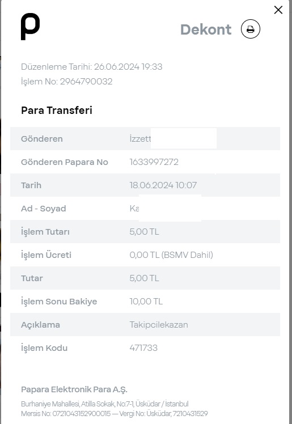Click the Para Transferi title
The width and height of the screenshot is (292, 424).
pos(57,111)
